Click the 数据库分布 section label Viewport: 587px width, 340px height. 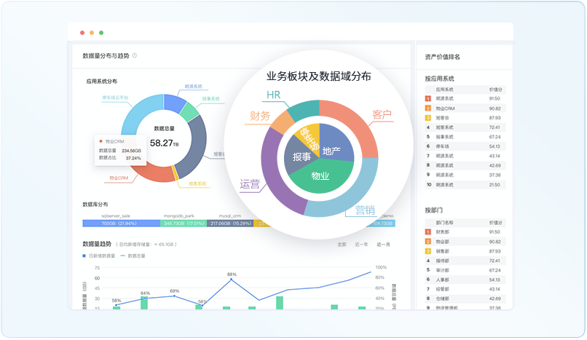click(x=95, y=205)
